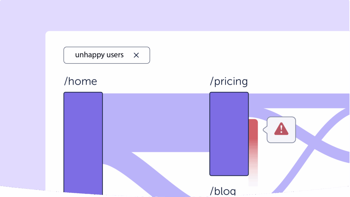Click the straight flow band exiting /pricing's top right
Viewport: 350px width, 197px height.
(299, 101)
